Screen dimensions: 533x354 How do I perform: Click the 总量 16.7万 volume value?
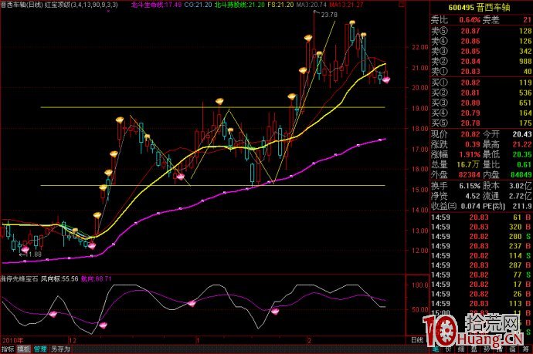[x=468, y=164]
